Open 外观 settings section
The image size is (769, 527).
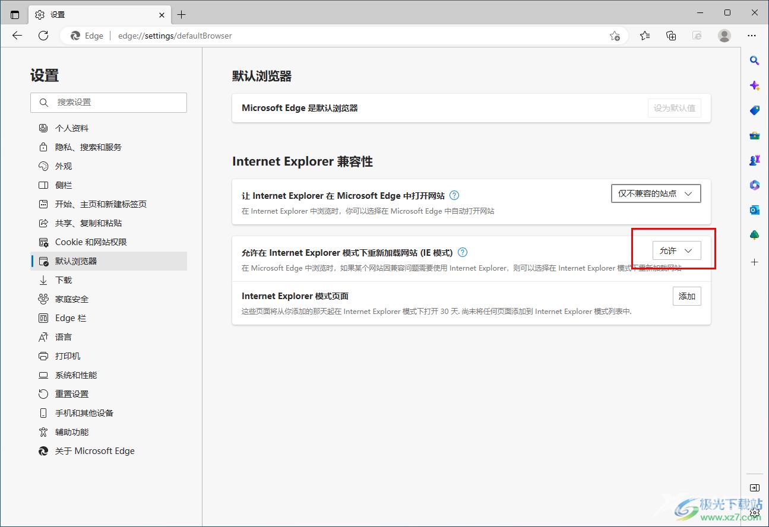click(109, 166)
